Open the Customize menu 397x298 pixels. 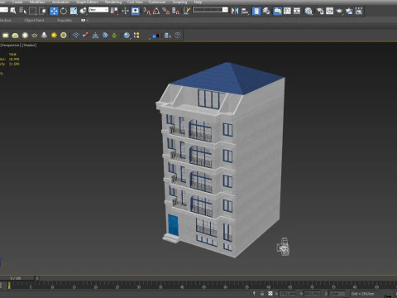[157, 2]
